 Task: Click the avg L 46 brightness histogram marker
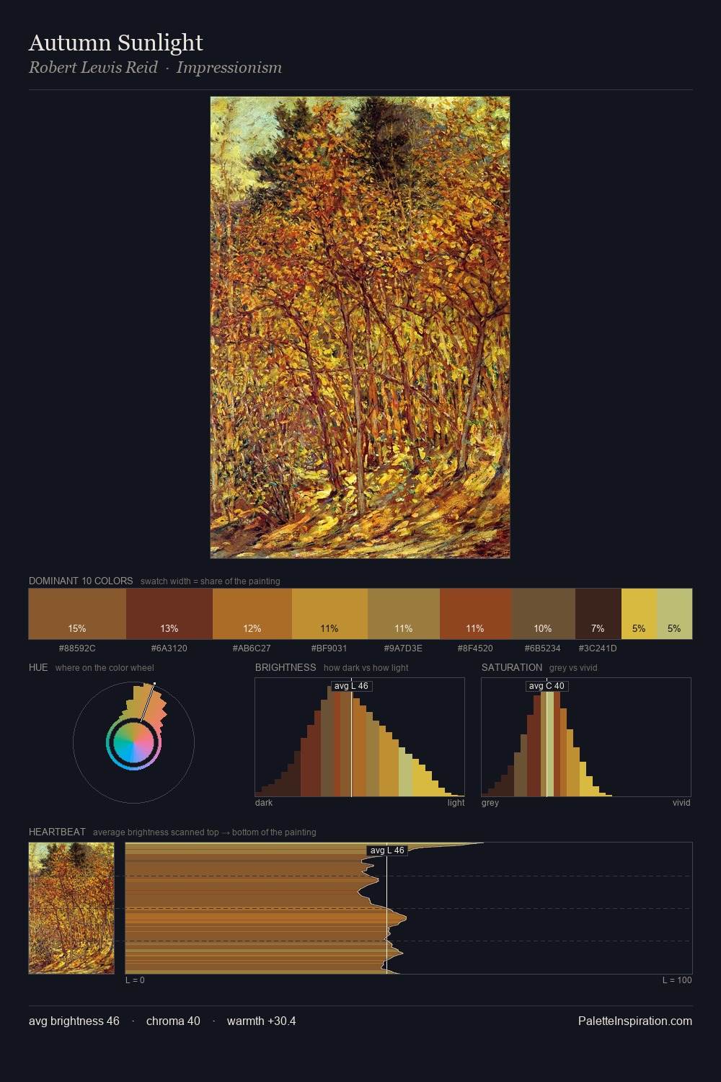(x=352, y=686)
